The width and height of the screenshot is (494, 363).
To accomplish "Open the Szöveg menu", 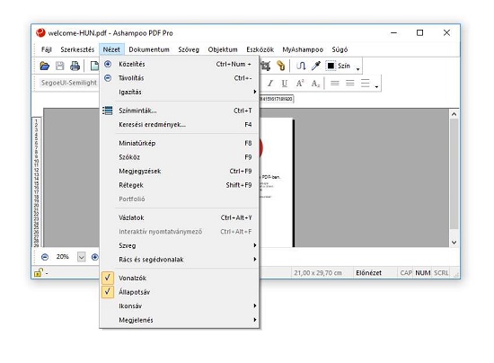I will click(189, 49).
